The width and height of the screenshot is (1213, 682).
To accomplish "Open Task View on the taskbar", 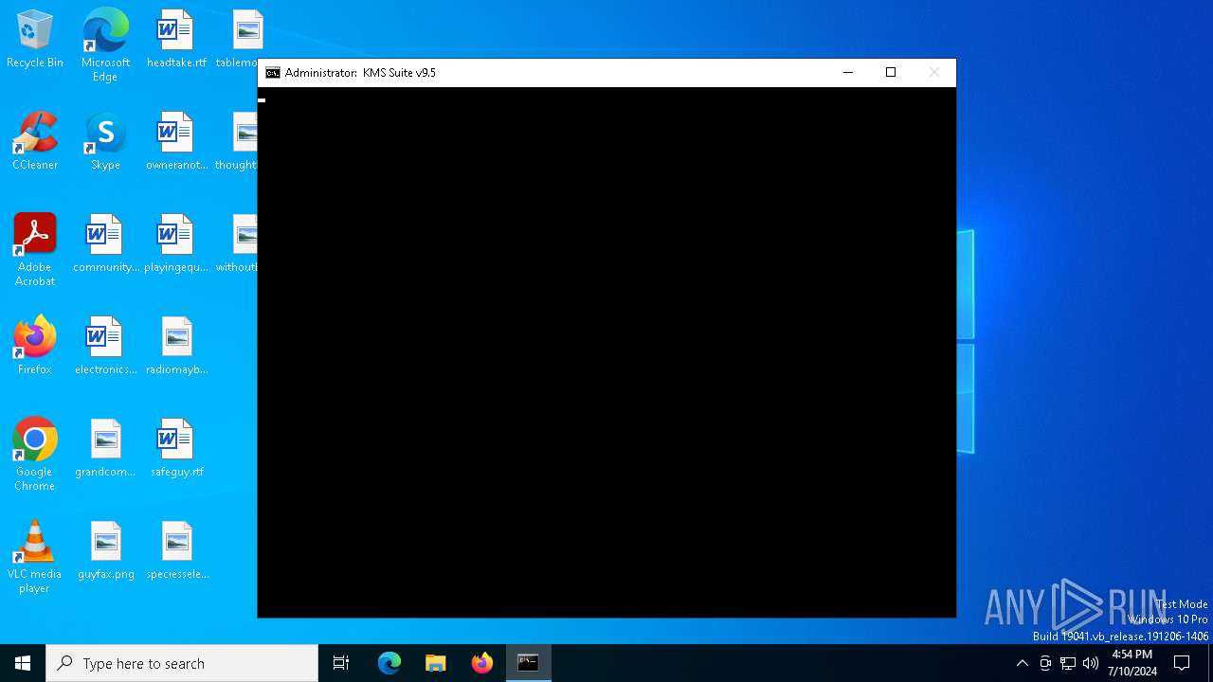I will (341, 663).
